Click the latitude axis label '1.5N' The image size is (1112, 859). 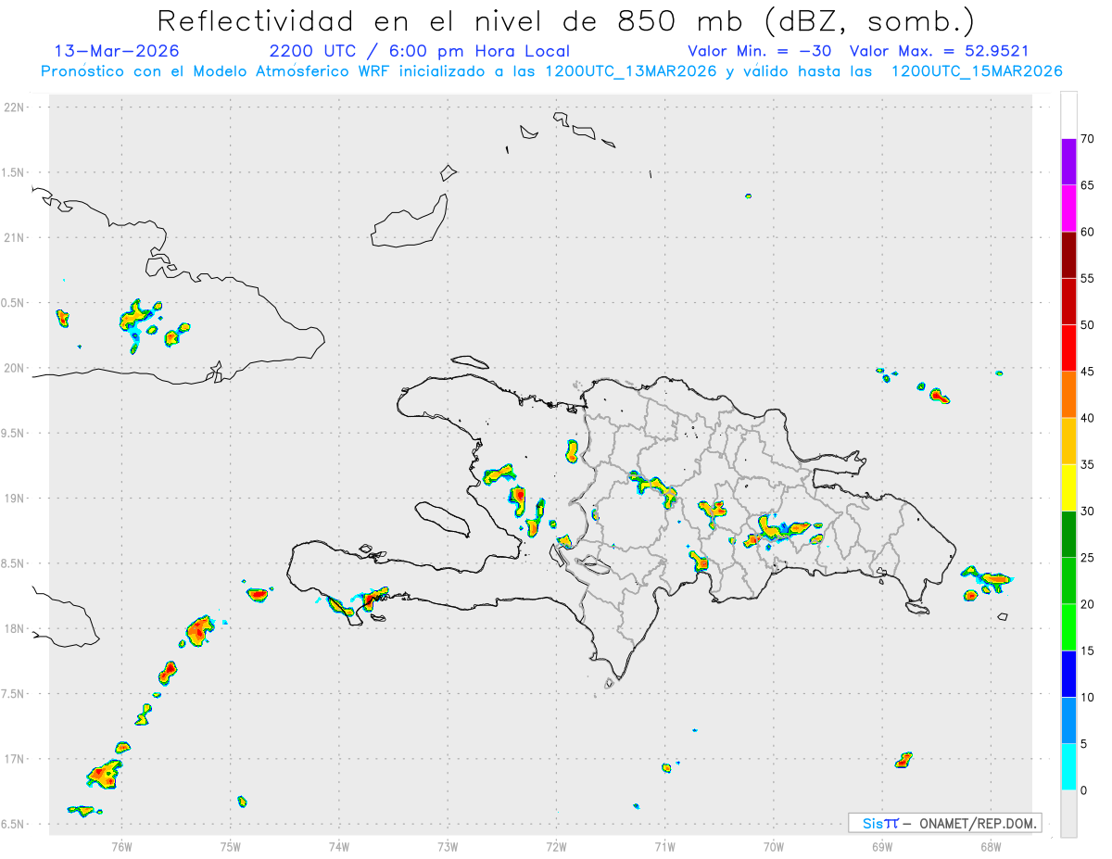point(13,172)
